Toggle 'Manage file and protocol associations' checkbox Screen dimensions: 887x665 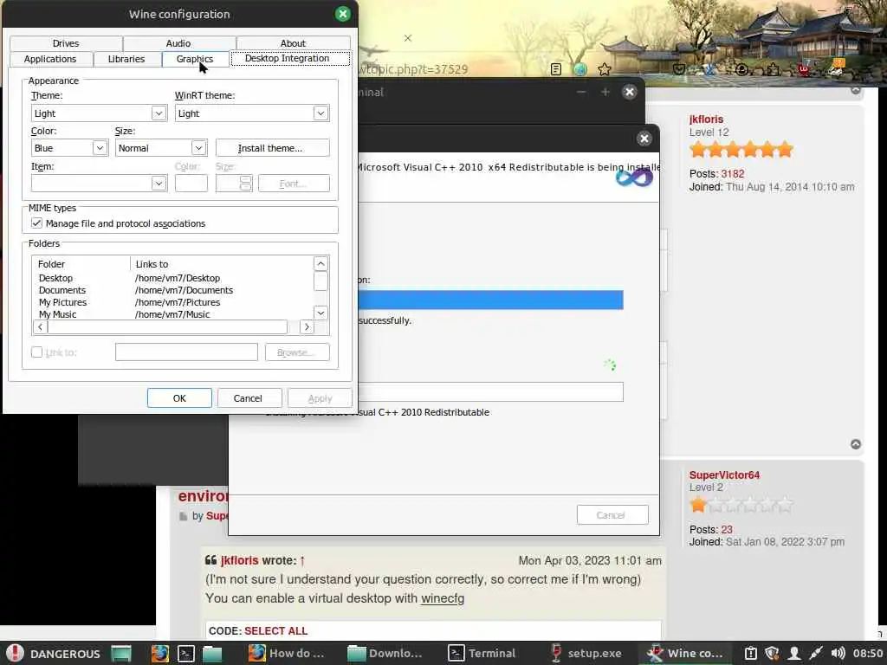(36, 223)
